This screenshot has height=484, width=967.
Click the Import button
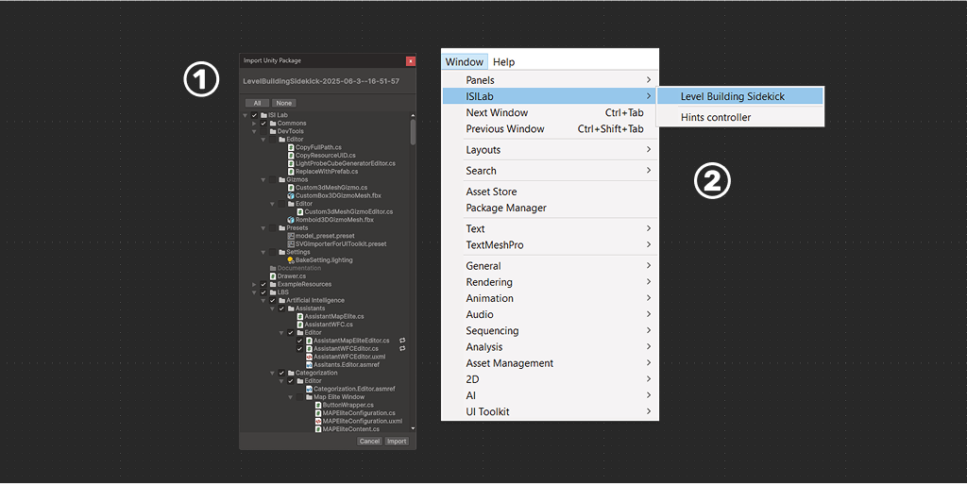[397, 441]
